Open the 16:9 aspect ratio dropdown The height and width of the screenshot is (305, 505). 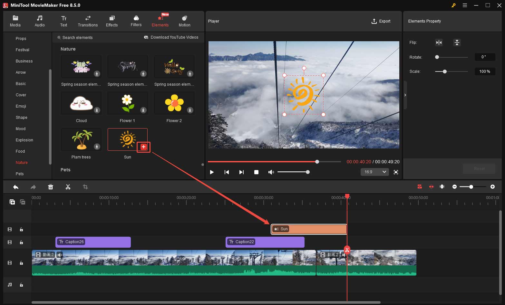[x=374, y=172]
